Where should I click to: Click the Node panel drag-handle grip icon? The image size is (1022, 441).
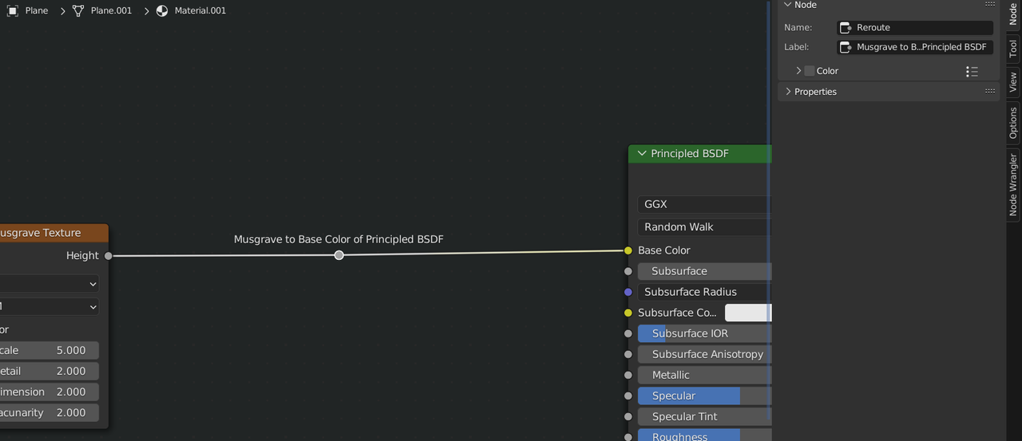click(990, 5)
